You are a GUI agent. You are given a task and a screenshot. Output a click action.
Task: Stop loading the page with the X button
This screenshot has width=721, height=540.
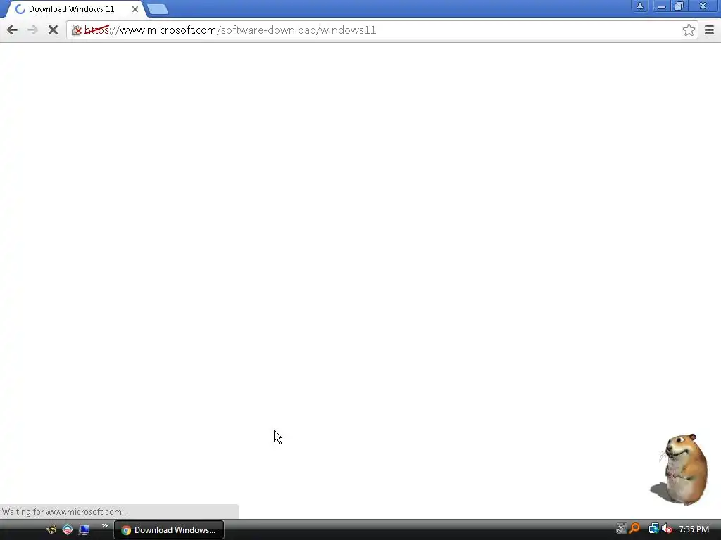[x=53, y=30]
